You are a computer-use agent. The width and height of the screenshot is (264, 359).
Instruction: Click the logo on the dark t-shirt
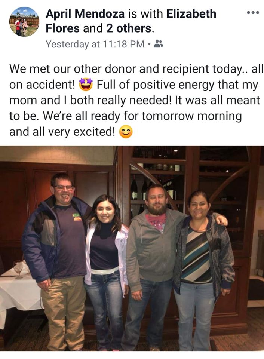(x=77, y=217)
